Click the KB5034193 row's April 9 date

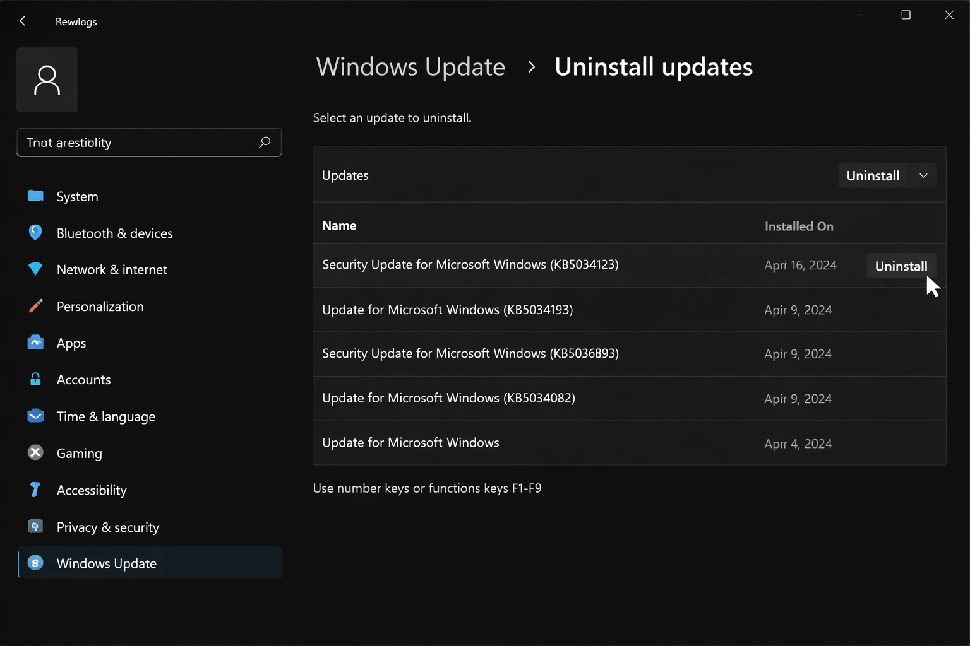pos(798,310)
